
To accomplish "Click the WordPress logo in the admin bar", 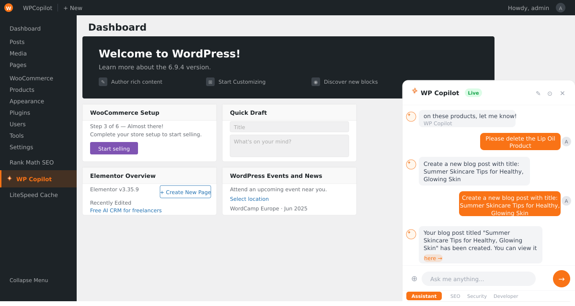I will [9, 8].
